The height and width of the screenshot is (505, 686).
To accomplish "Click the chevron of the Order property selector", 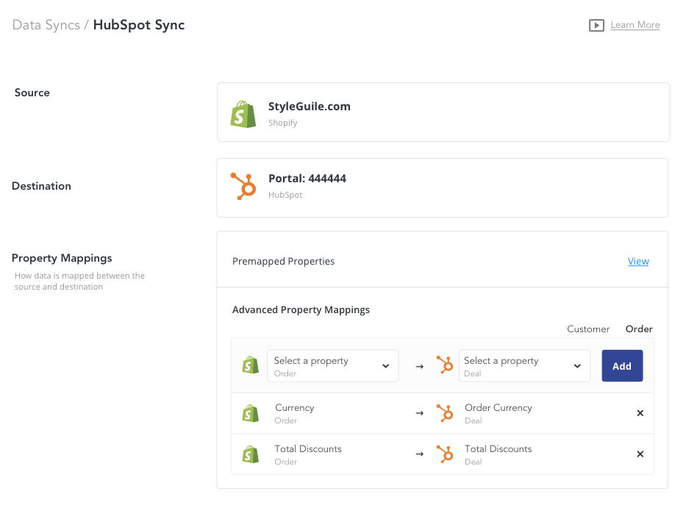I will coord(385,366).
